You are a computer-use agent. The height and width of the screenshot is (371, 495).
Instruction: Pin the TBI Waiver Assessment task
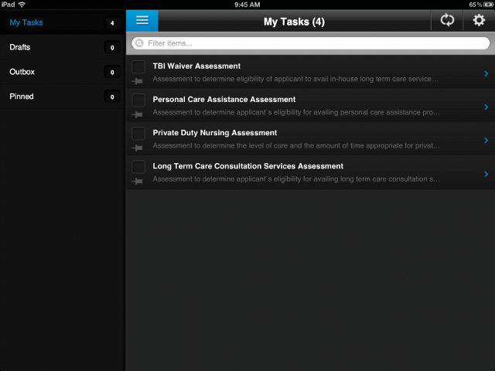(x=138, y=80)
